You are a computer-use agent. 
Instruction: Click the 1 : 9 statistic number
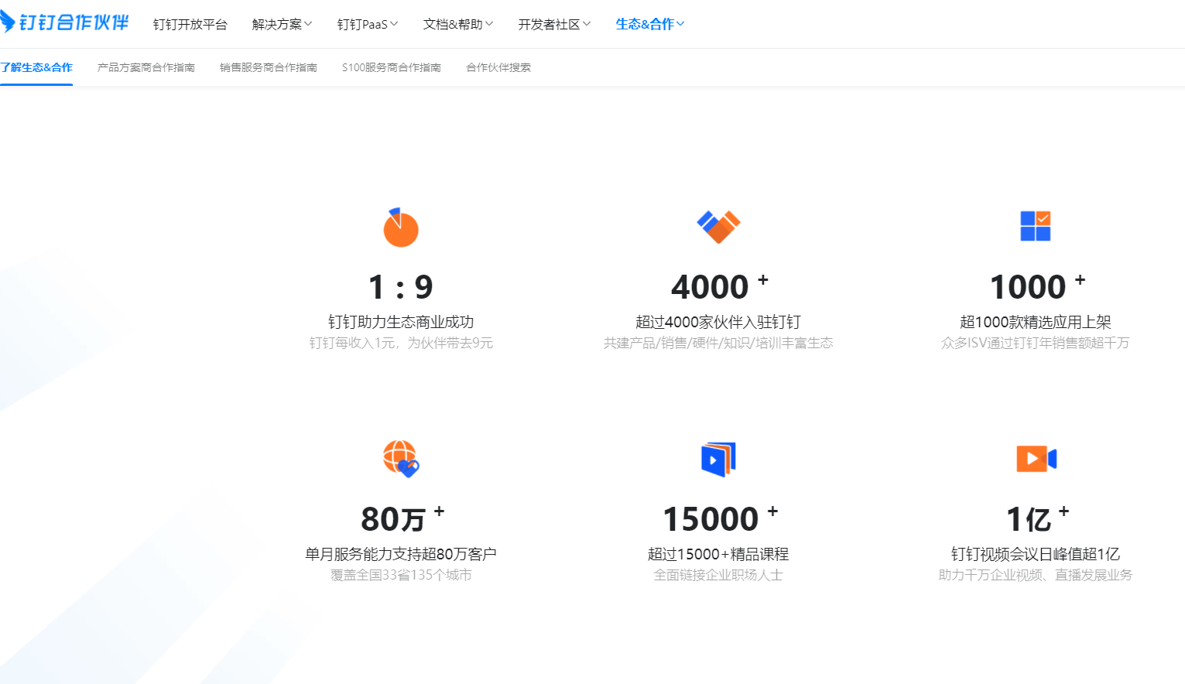pos(401,287)
